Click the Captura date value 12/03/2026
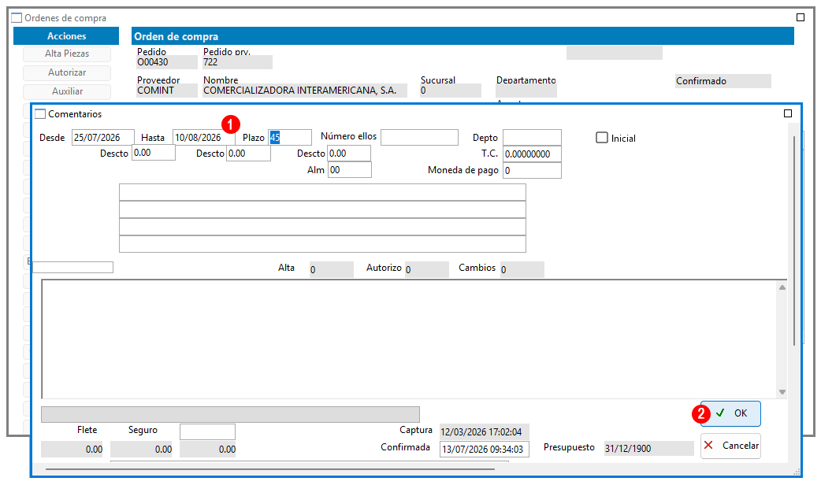Image resolution: width=821 pixels, height=485 pixels. tap(485, 431)
